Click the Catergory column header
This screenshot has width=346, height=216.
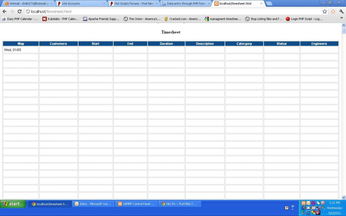tap(244, 44)
